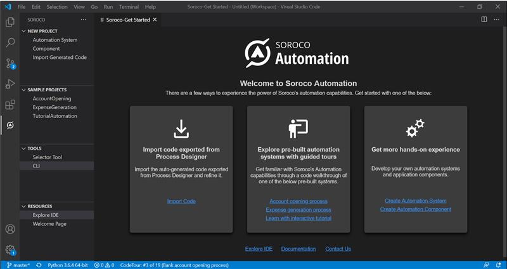507x269 pixels.
Task: Select the Soroco activity bar icon
Action: [10, 125]
